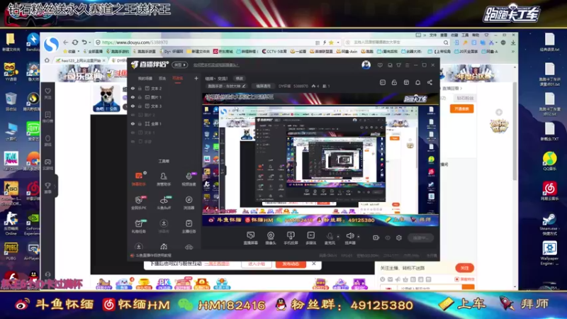Click the 发布动态 button on the Douyu page
567x319 pixels.
(291, 264)
